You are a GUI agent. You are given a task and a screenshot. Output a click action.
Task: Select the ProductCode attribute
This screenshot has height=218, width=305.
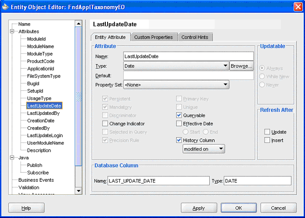coord(41,61)
